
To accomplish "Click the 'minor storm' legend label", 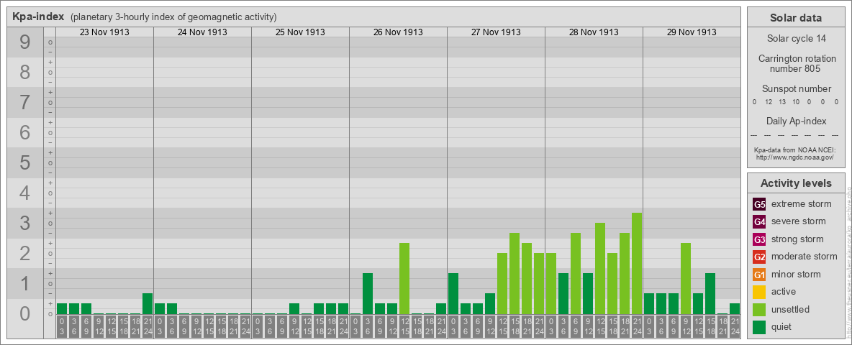I will coord(796,274).
